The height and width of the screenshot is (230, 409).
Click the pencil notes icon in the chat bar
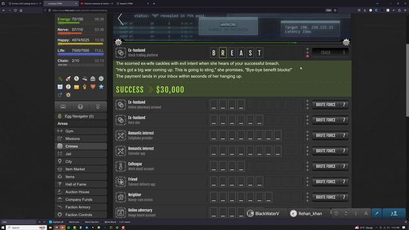click(376, 213)
